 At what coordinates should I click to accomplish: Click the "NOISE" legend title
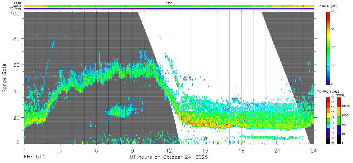(x=341, y=95)
